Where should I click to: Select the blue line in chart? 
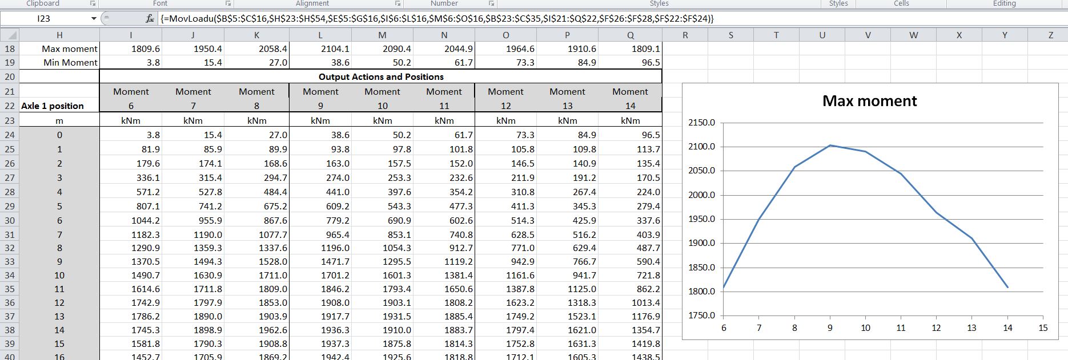(777, 193)
